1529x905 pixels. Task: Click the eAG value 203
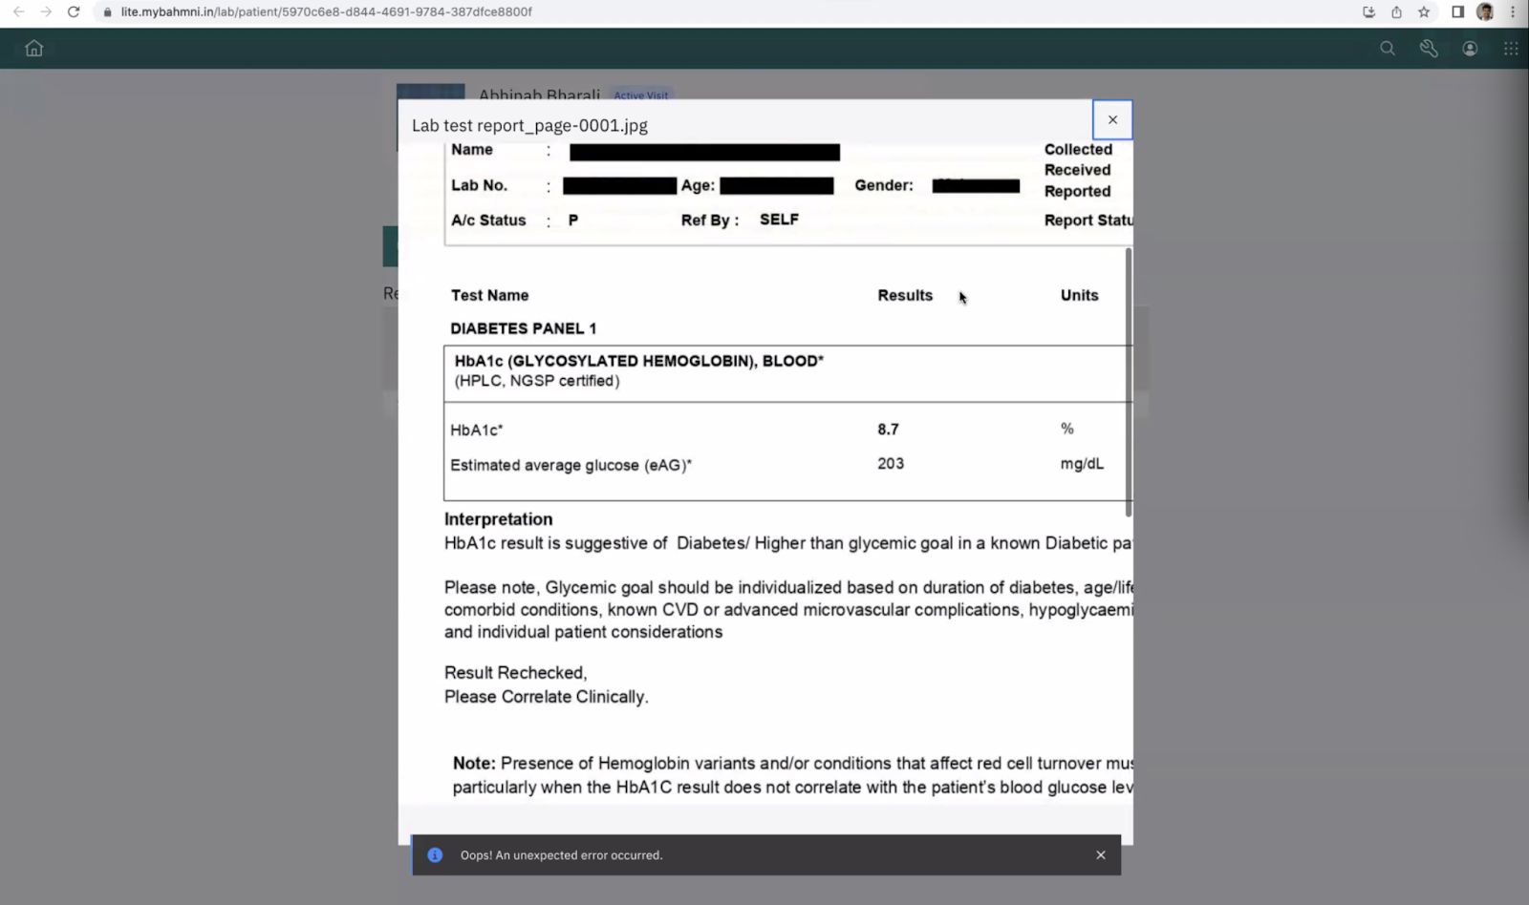click(x=891, y=464)
